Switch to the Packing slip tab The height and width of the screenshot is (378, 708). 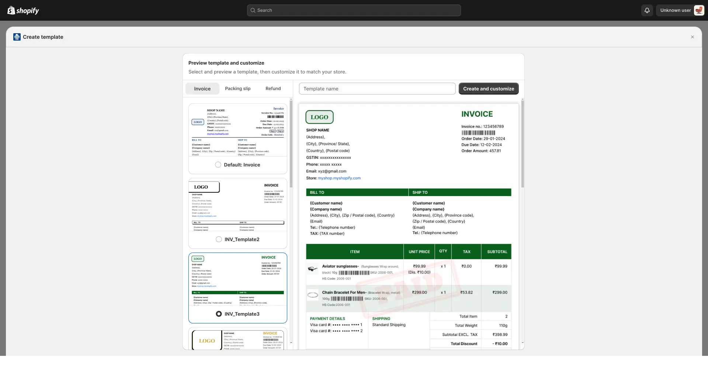point(238,89)
